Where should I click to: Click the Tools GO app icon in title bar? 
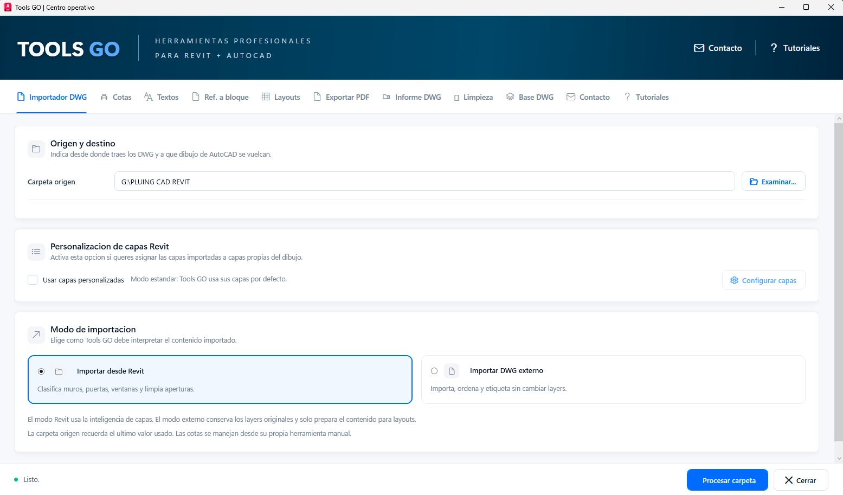click(8, 7)
